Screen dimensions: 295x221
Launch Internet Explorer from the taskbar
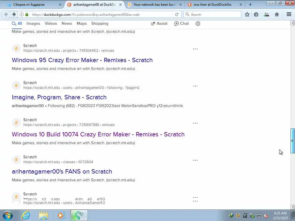pos(26,215)
